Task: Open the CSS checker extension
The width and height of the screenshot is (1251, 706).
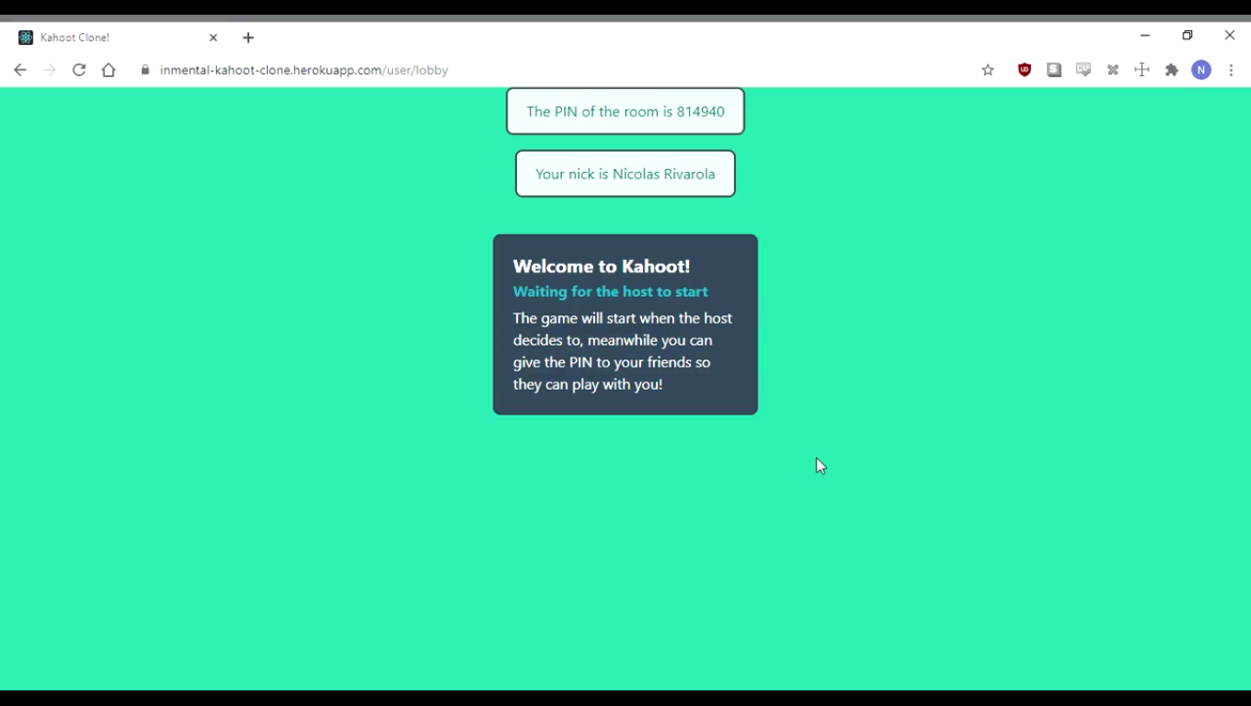Action: pos(1084,70)
